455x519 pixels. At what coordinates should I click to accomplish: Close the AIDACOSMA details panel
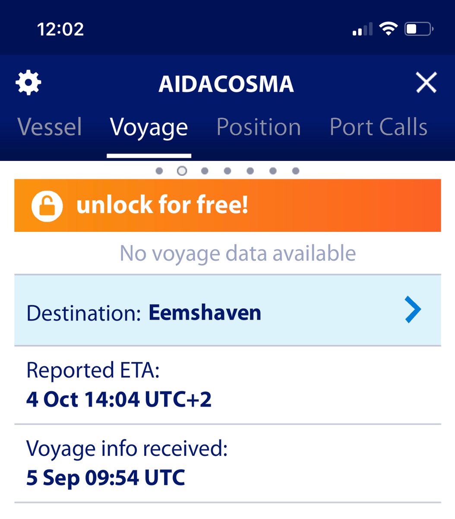click(426, 83)
